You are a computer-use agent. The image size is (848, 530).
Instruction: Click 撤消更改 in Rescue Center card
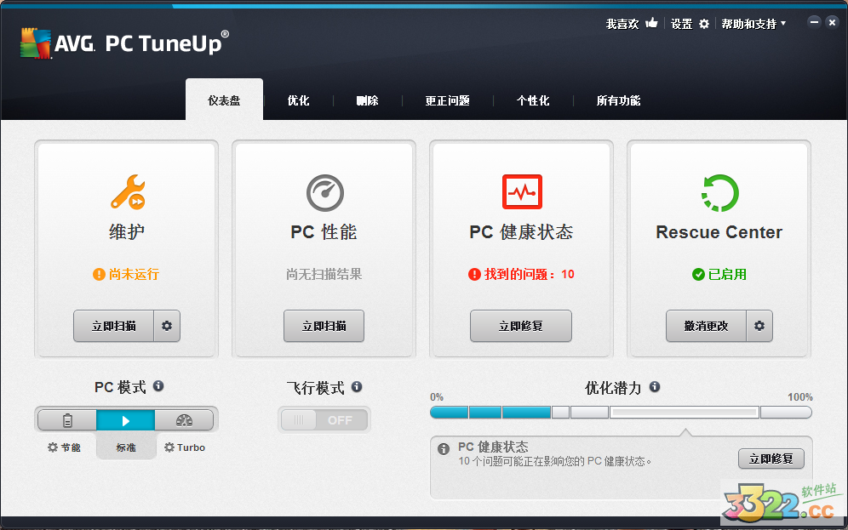(706, 326)
